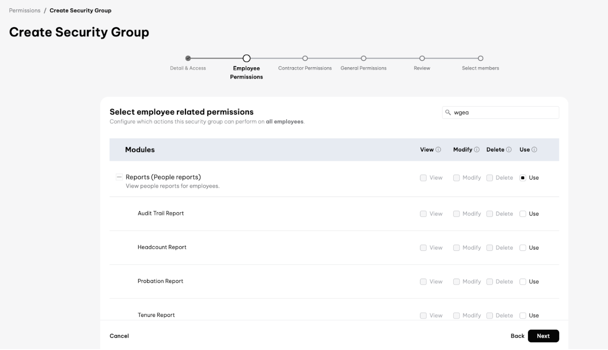Select the Select members step
The image size is (608, 350).
click(x=480, y=58)
